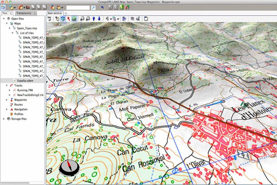Click the search magnifier button
This screenshot has width=277, height=185.
(93, 7)
